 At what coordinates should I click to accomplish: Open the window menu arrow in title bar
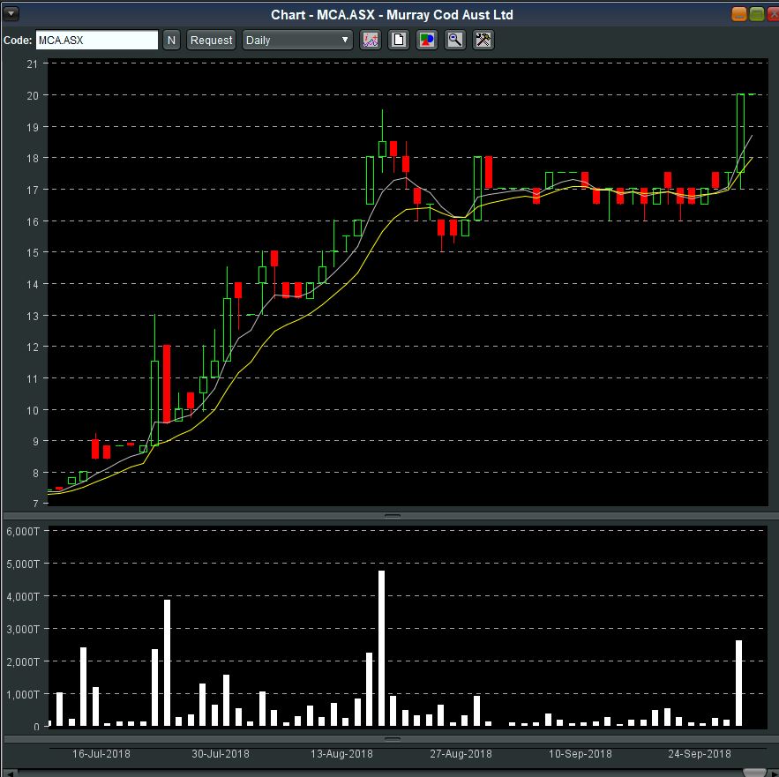point(11,13)
